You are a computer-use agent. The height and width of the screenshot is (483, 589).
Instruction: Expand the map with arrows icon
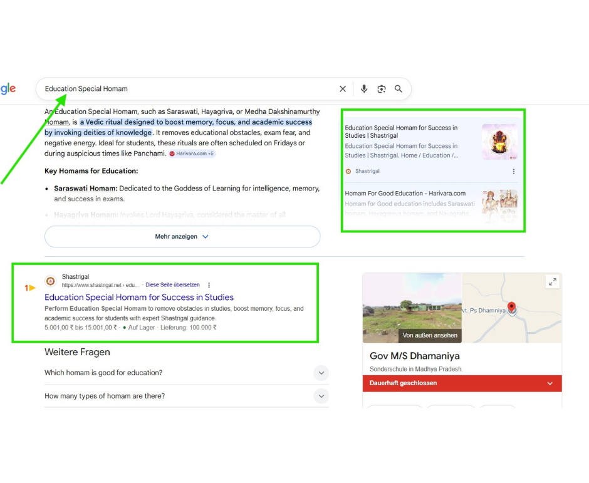tap(552, 282)
